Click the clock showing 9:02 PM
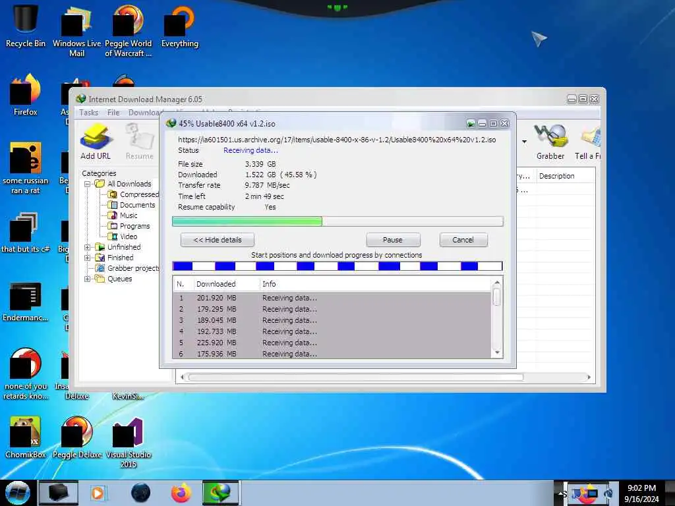675x506 pixels. point(641,488)
